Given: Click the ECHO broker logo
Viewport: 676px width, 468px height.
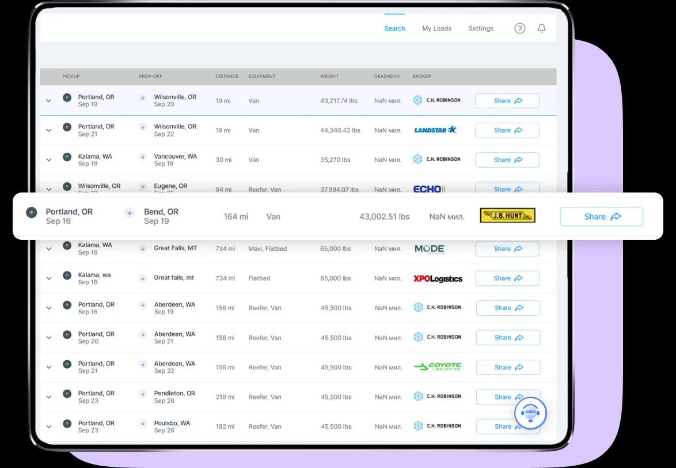Looking at the screenshot, I should 429,189.
